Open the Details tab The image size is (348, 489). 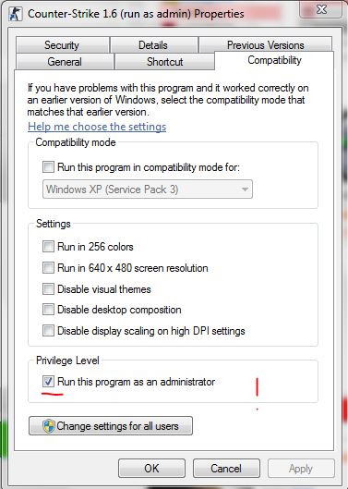[153, 45]
